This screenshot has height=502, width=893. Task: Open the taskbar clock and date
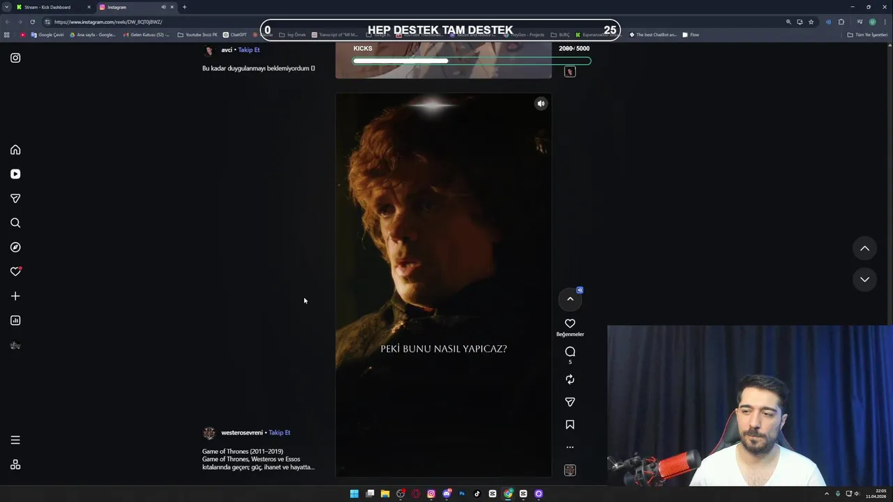click(x=876, y=494)
